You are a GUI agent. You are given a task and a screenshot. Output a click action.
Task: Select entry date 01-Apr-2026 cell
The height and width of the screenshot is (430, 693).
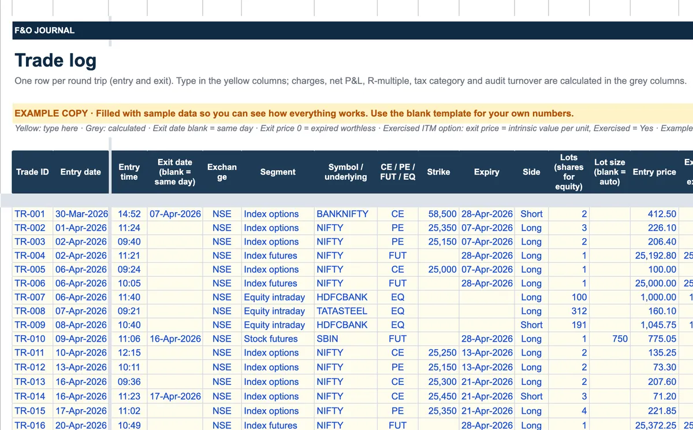pos(81,228)
